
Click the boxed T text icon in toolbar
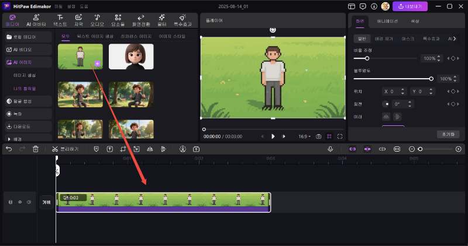click(x=110, y=149)
